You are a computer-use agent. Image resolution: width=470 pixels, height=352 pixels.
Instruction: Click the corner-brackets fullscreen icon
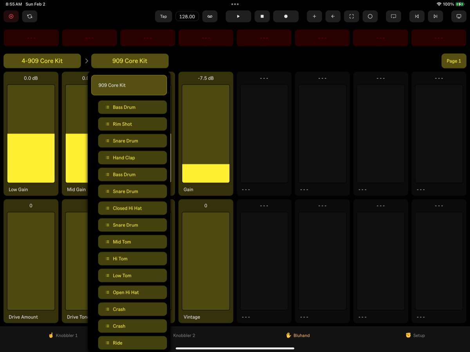[x=351, y=16]
